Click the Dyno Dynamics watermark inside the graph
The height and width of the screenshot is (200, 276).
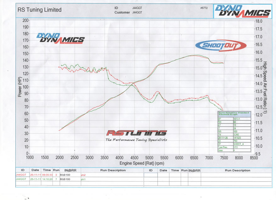(x=60, y=38)
